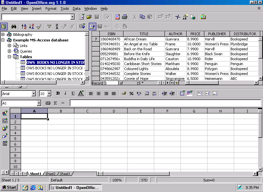
Task: Expand the Queries tree node
Action: pos(10,51)
